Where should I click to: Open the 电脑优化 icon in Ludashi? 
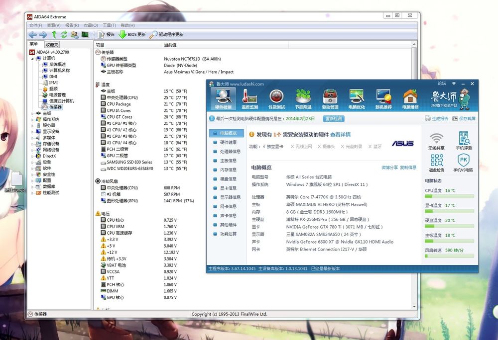tap(357, 98)
